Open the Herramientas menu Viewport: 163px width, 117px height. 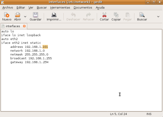click(x=60, y=8)
